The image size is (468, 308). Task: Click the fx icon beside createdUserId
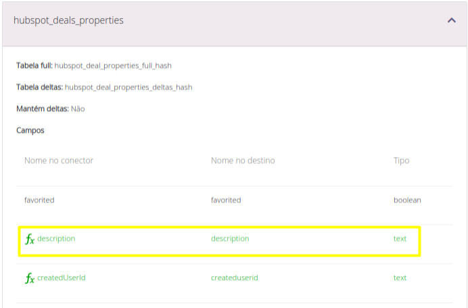click(x=30, y=278)
